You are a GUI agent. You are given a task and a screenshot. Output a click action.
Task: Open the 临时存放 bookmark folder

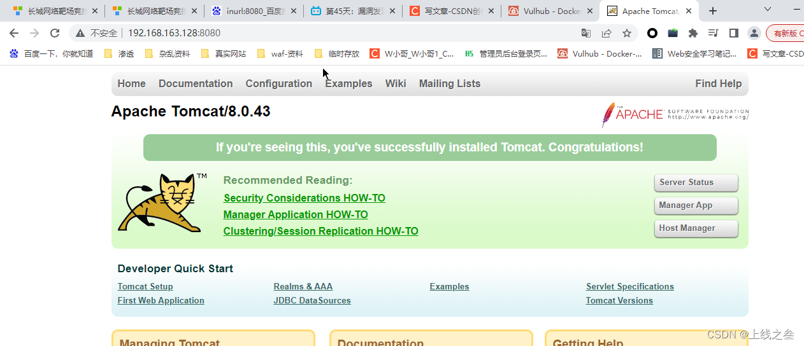point(337,54)
